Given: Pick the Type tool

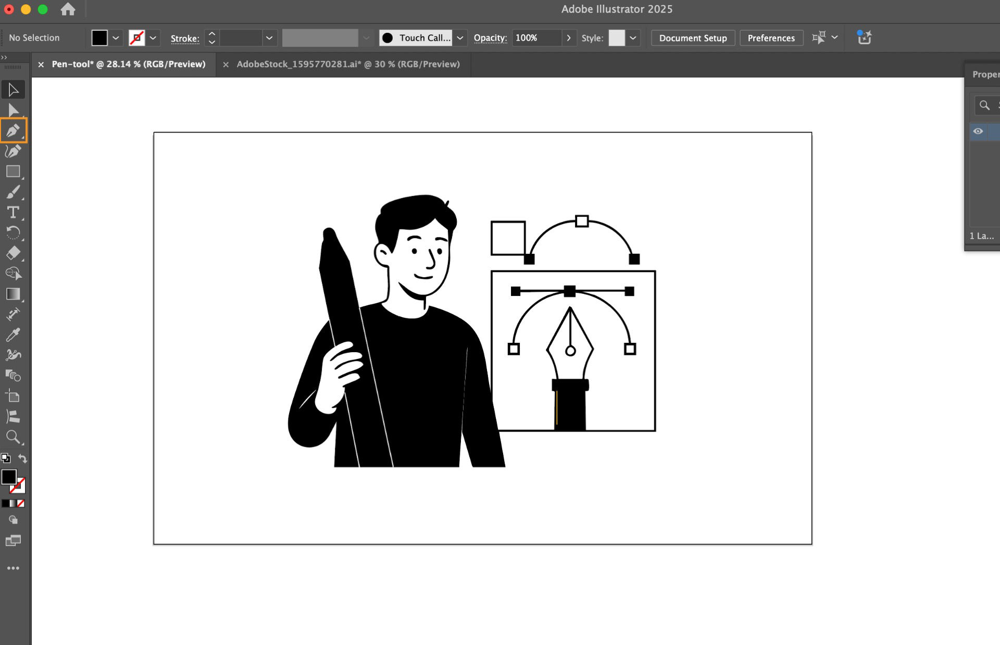Looking at the screenshot, I should 12,213.
